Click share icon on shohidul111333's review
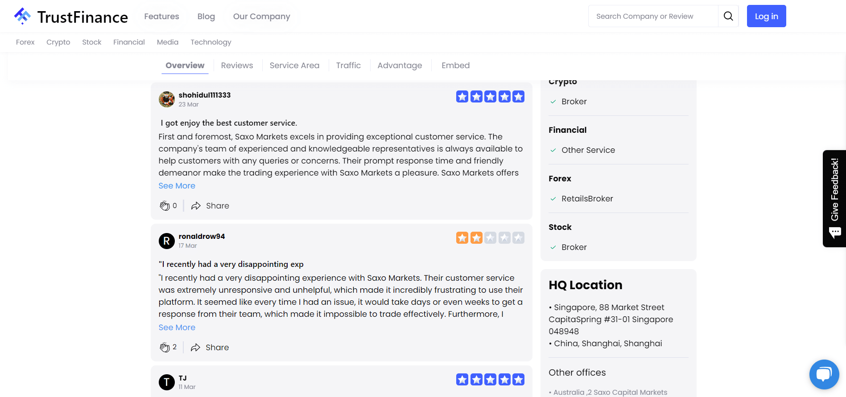Image resolution: width=846 pixels, height=397 pixels. coord(196,206)
